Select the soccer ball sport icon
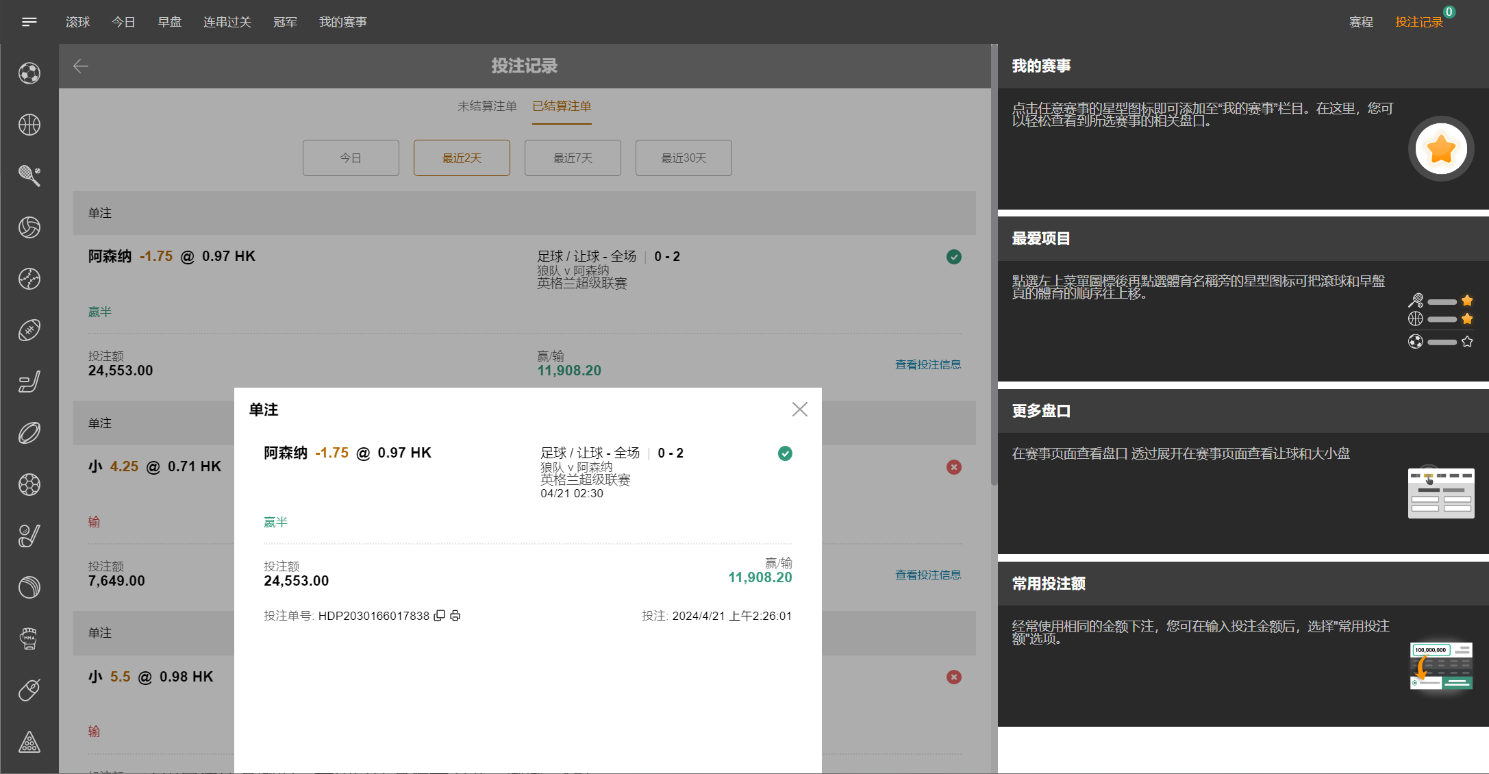Screen dimensions: 1489x774 tap(29, 73)
